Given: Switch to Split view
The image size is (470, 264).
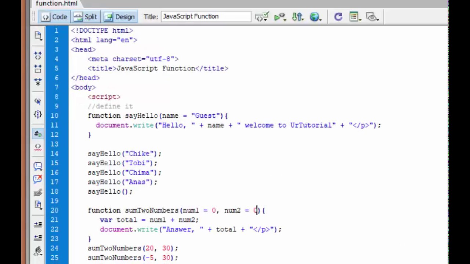Looking at the screenshot, I should [85, 17].
